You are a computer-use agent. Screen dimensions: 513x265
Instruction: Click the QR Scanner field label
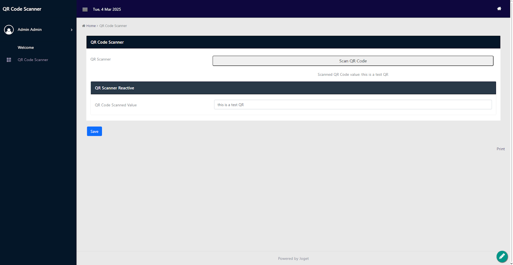[100, 59]
